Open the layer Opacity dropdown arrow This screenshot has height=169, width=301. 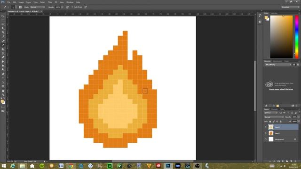(x=299, y=117)
